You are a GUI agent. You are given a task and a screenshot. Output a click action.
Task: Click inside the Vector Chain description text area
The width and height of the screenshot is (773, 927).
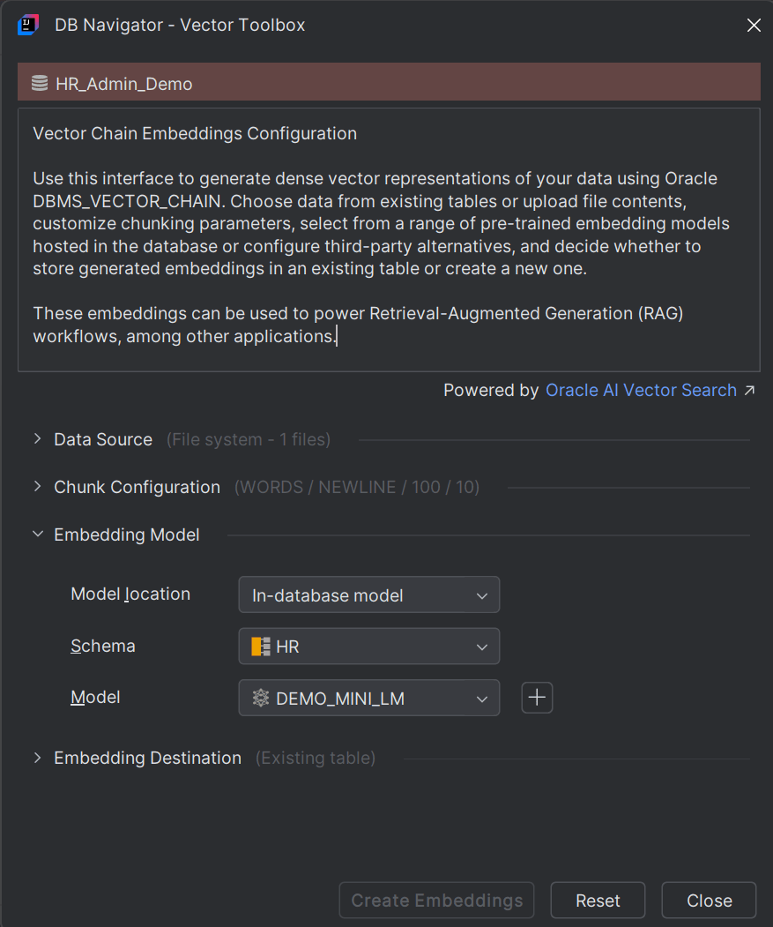click(x=389, y=238)
